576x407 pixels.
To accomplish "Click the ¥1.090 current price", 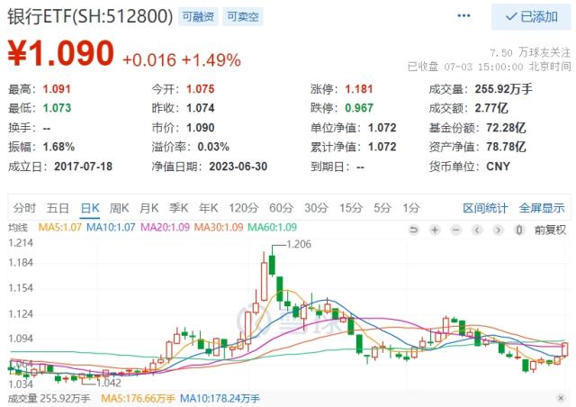I will tap(61, 53).
